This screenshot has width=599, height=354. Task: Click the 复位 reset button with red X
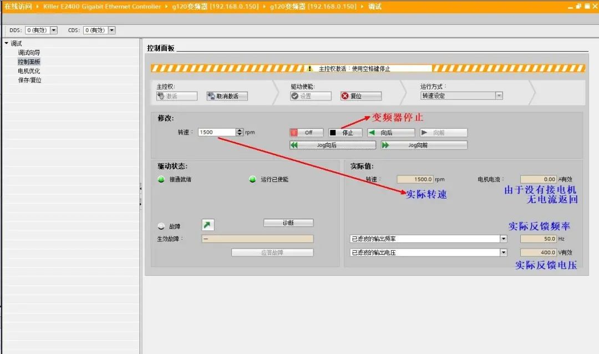(360, 95)
